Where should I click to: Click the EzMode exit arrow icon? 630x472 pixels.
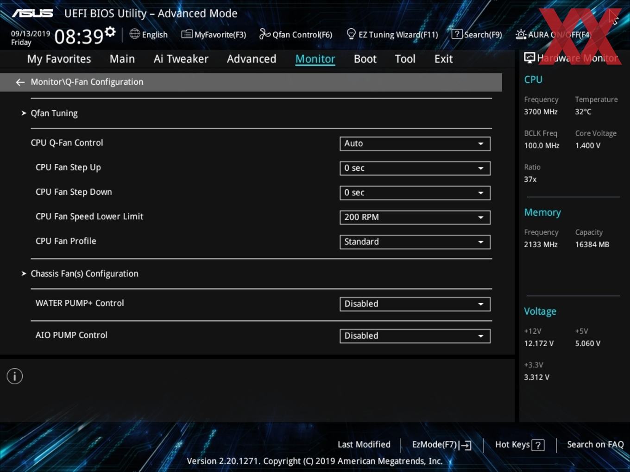pyautogui.click(x=465, y=445)
